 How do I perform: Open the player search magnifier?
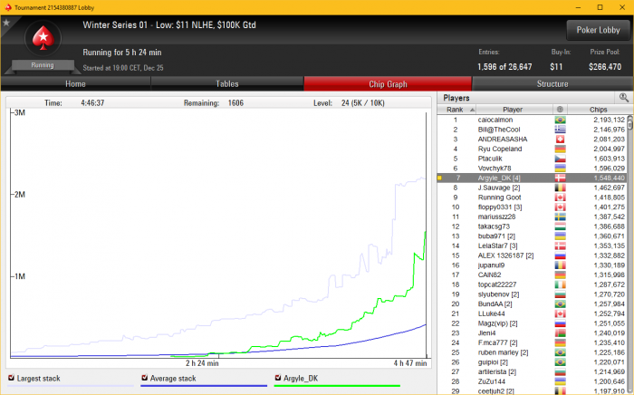623,98
